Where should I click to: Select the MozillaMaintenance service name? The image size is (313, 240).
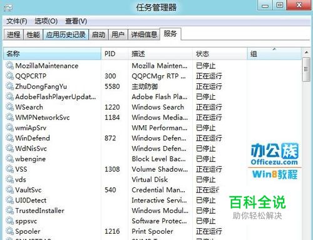tap(47, 66)
